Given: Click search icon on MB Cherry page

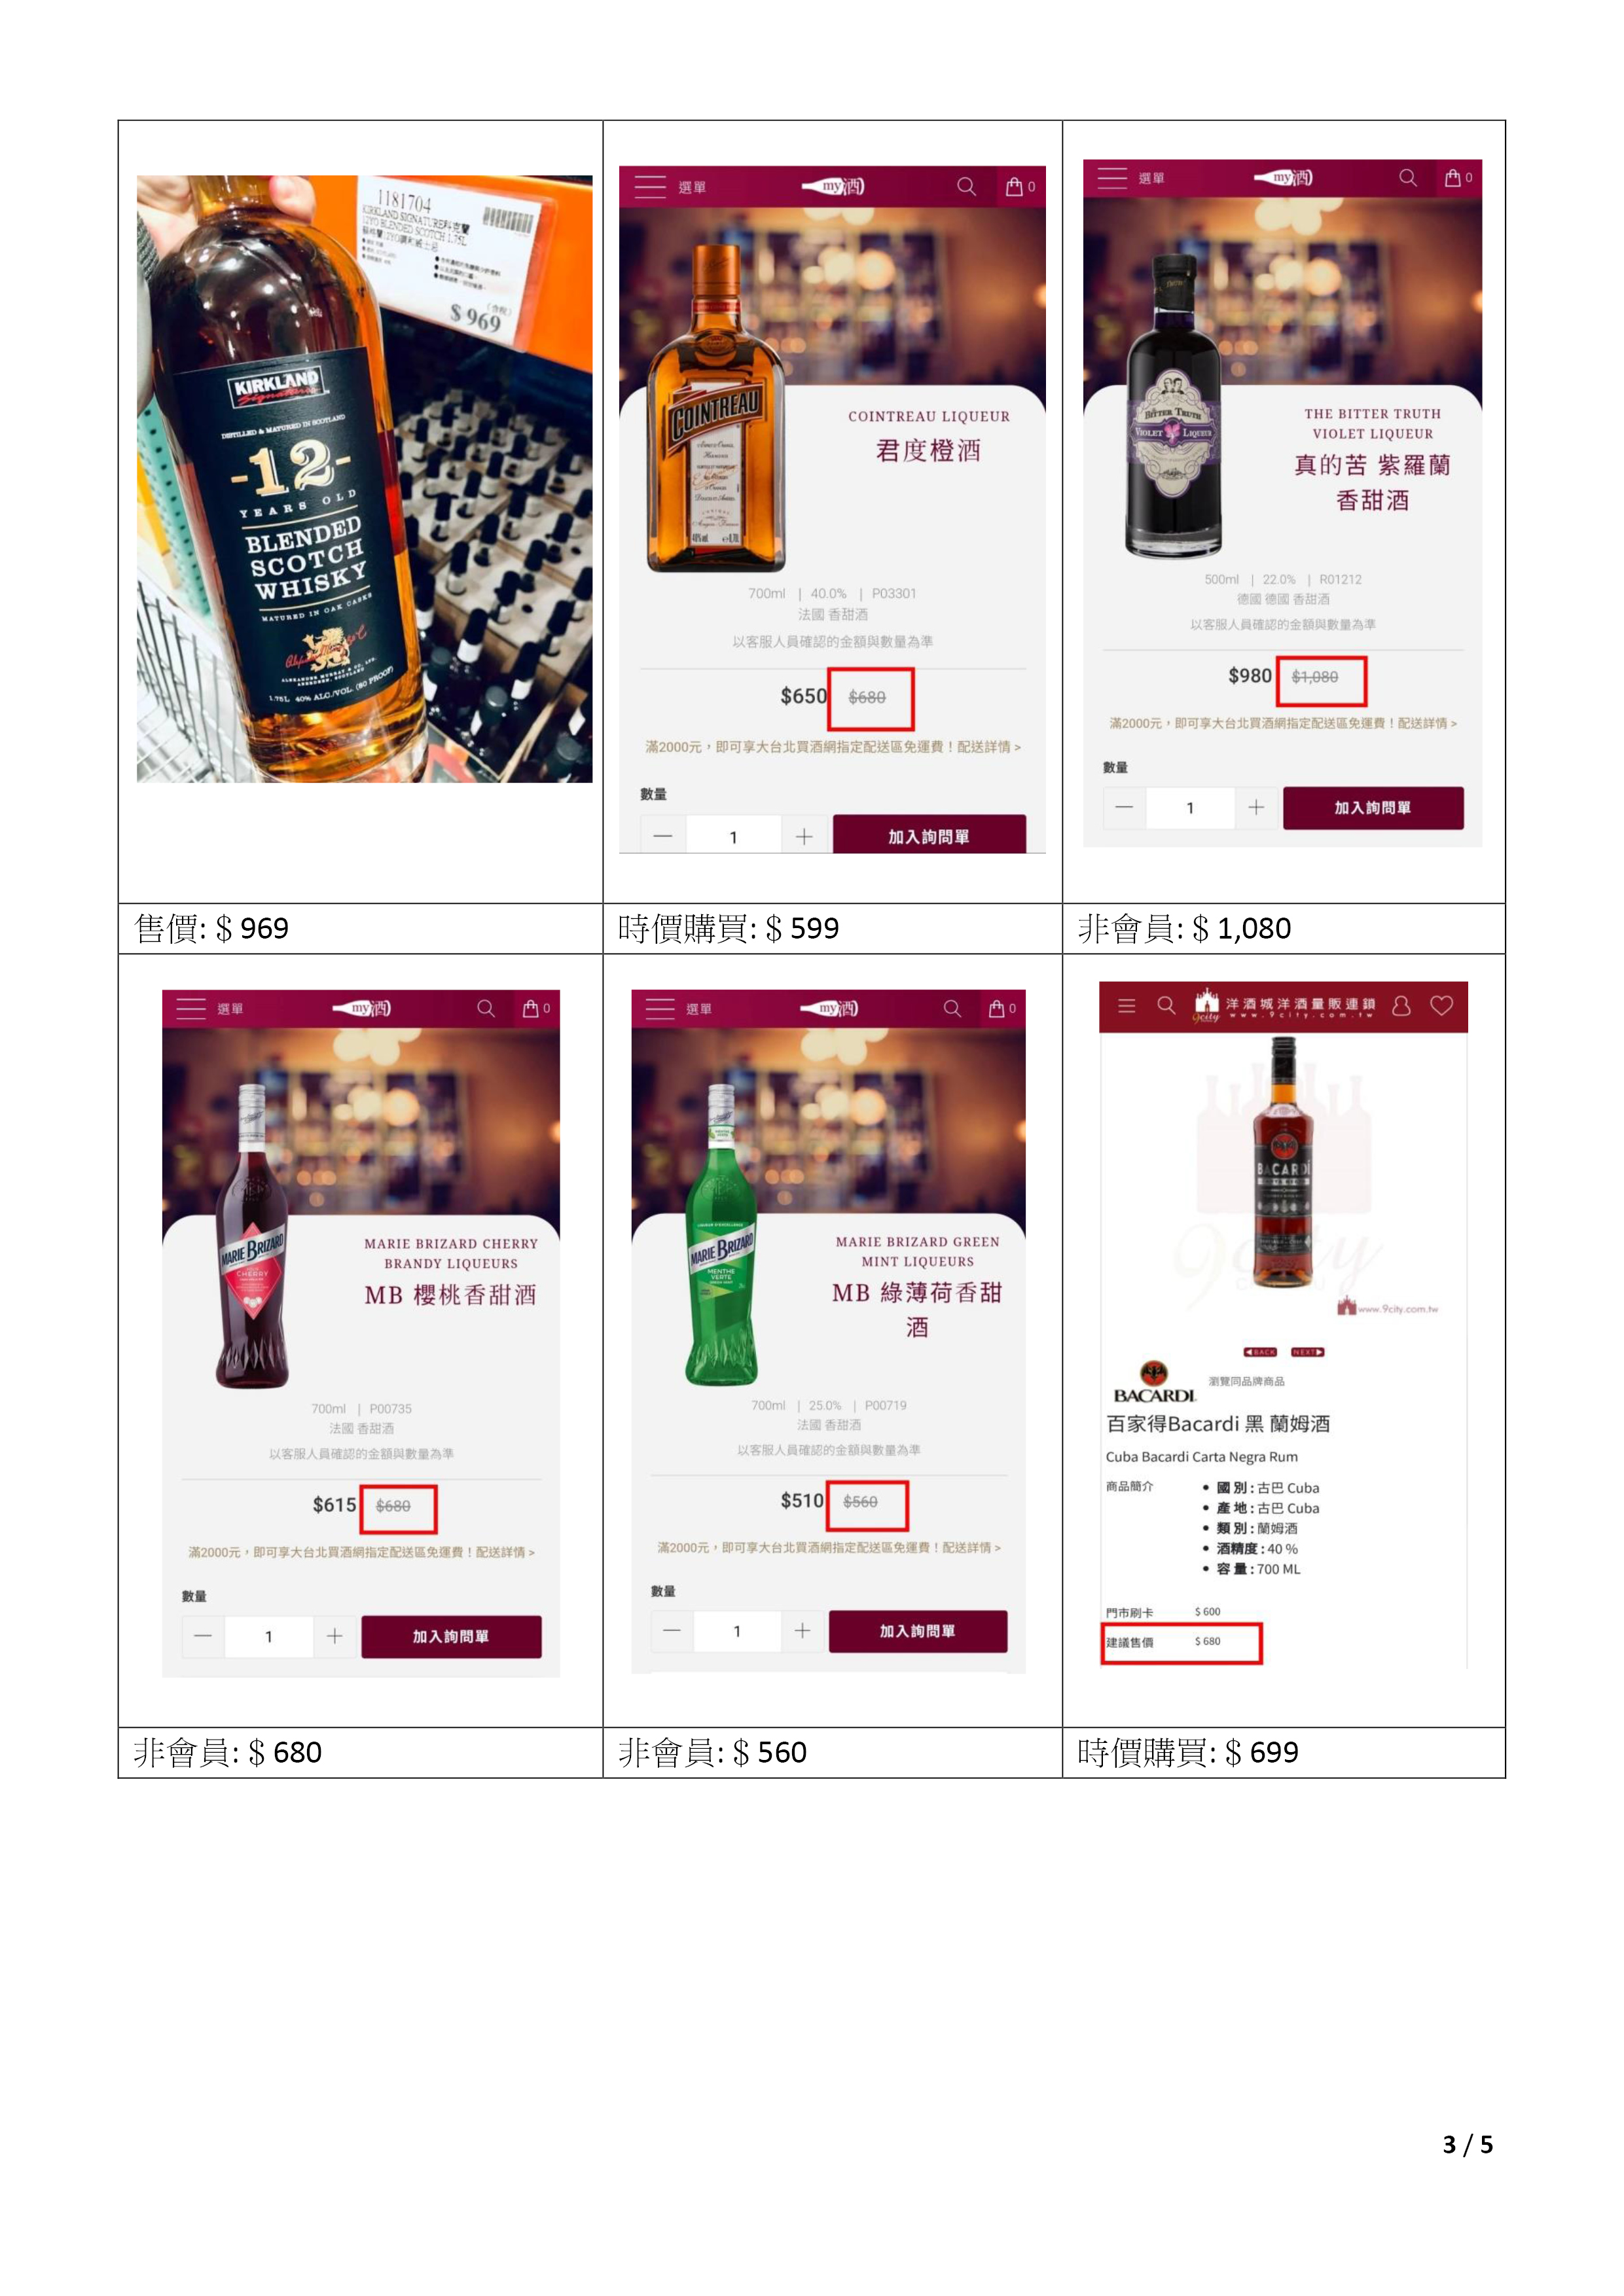Looking at the screenshot, I should coord(486,1009).
